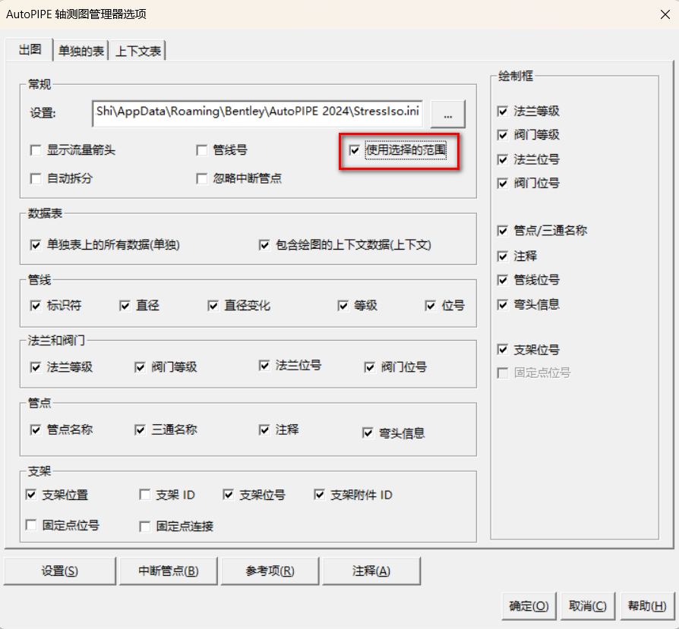
Task: Toggle the 直径变化 checkbox
Action: coord(213,306)
